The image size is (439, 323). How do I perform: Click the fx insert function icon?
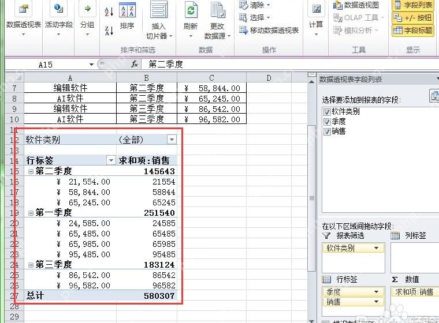coord(135,65)
